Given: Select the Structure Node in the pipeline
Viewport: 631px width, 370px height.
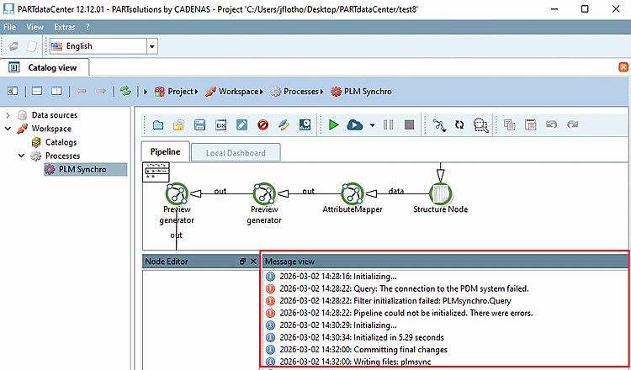Looking at the screenshot, I should tap(440, 193).
